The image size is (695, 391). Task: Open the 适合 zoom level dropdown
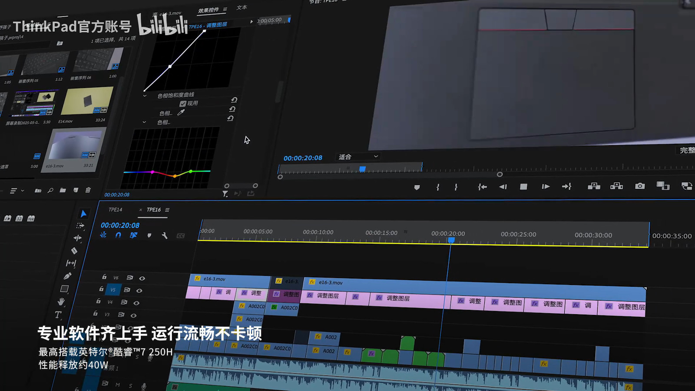tap(358, 157)
